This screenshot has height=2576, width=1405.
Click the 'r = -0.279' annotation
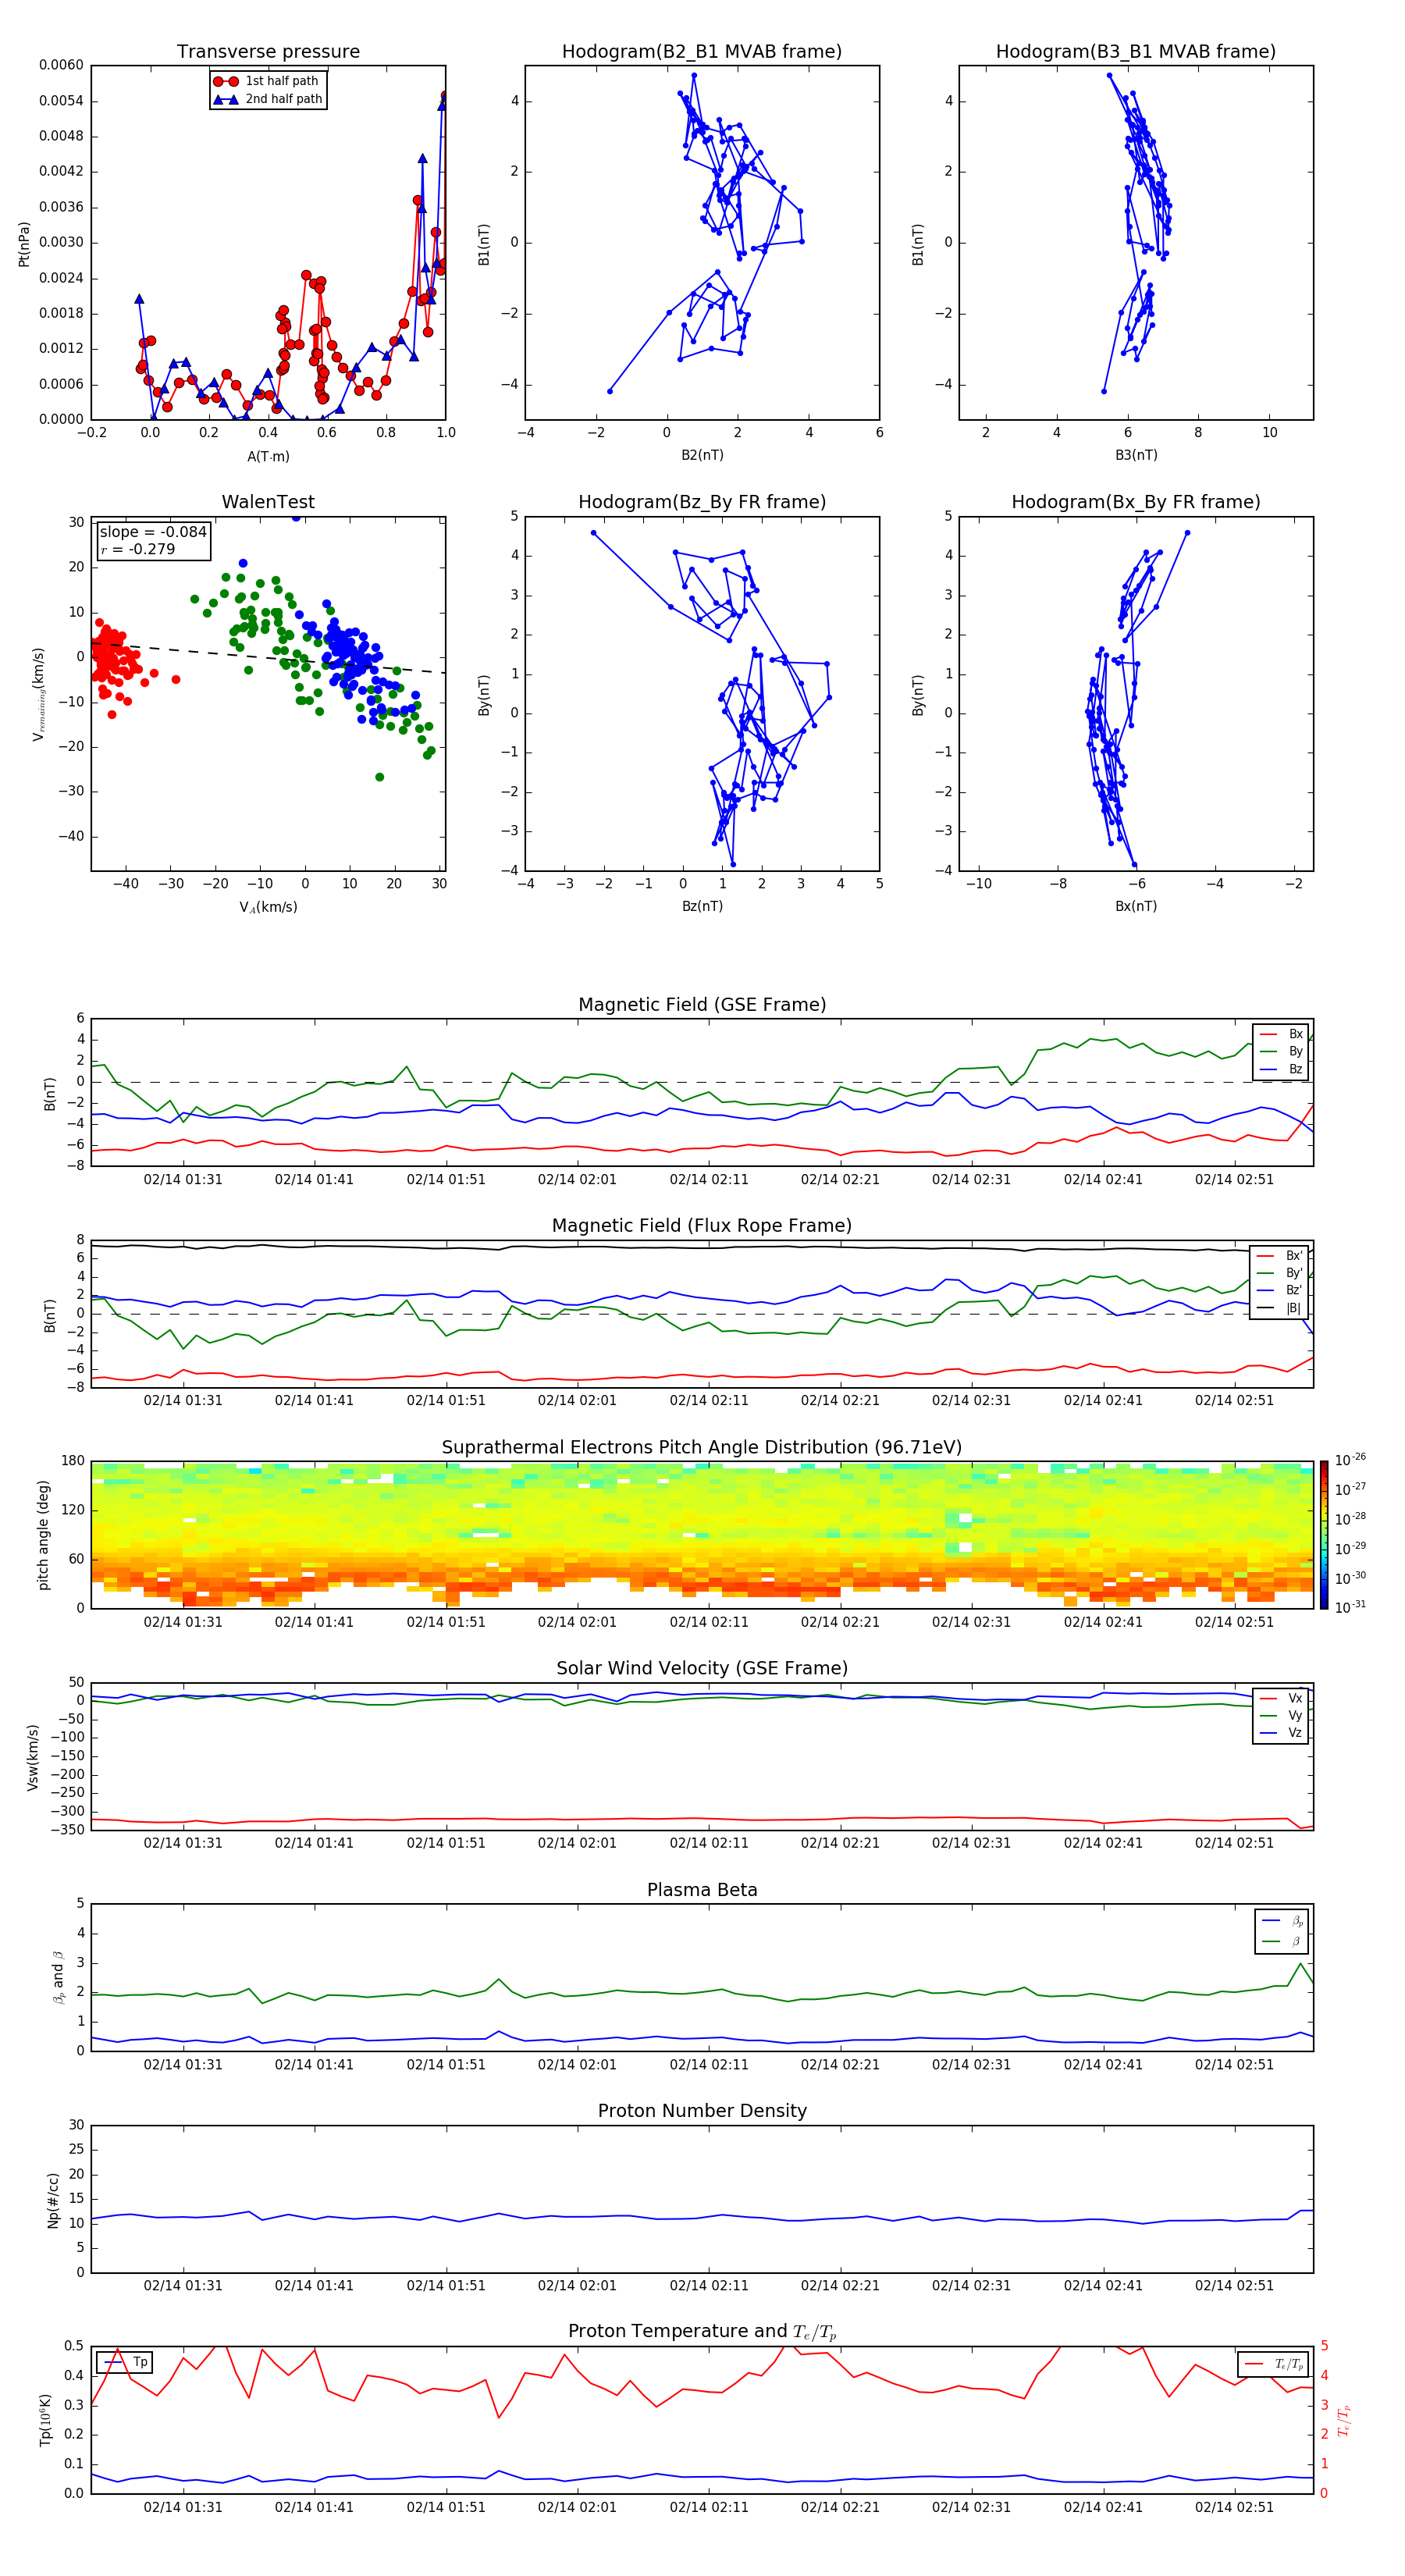point(138,549)
